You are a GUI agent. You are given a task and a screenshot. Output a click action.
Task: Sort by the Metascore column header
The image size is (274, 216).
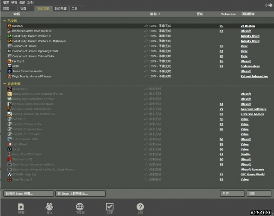pos(228,14)
